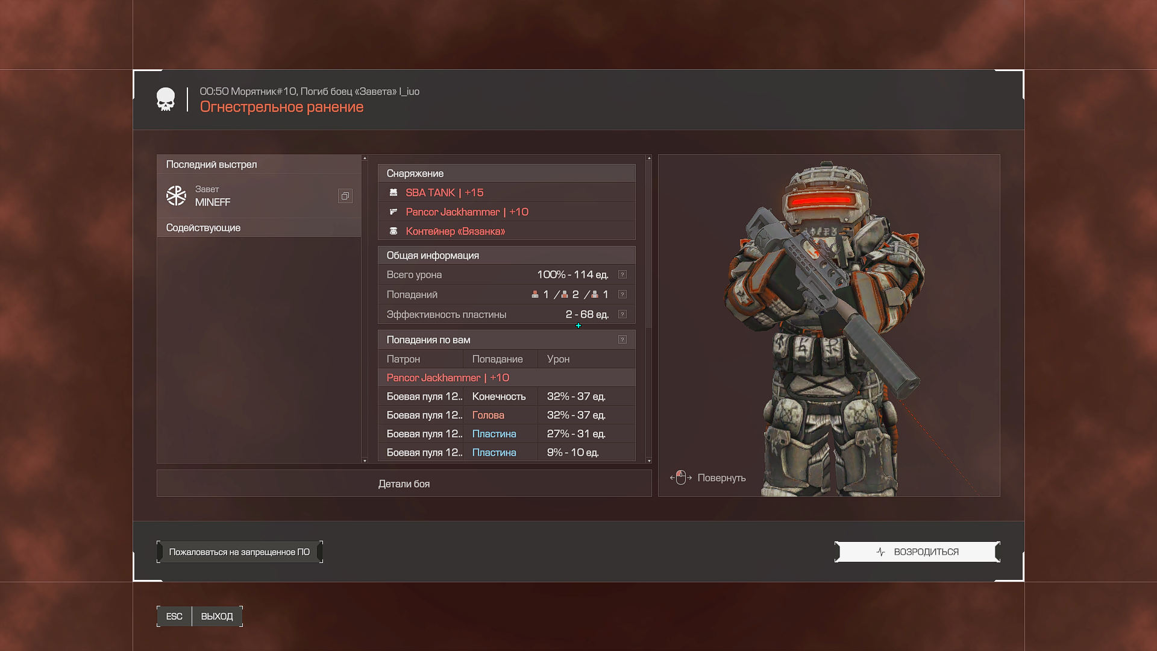Click the ВЫХОД exit button

pyautogui.click(x=217, y=617)
